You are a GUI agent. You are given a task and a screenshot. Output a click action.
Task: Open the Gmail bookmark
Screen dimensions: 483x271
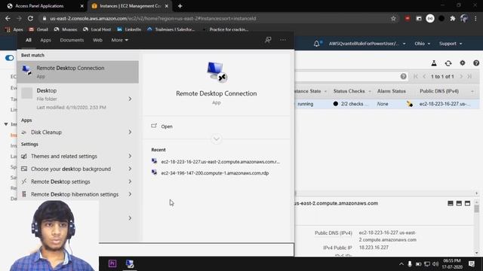point(38,29)
